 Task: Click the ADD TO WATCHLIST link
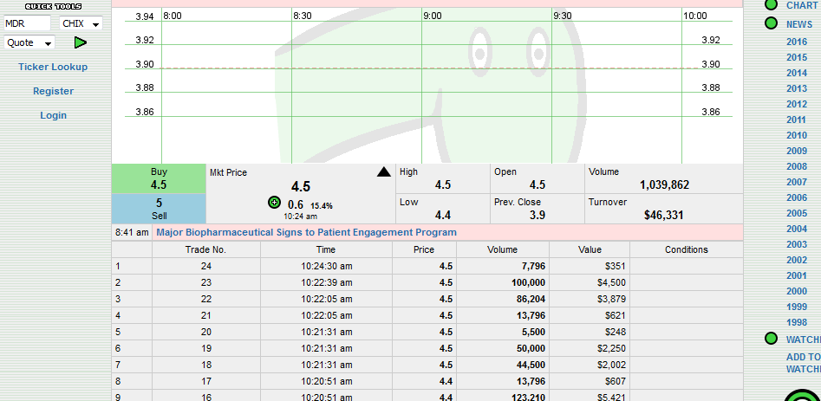coord(803,363)
